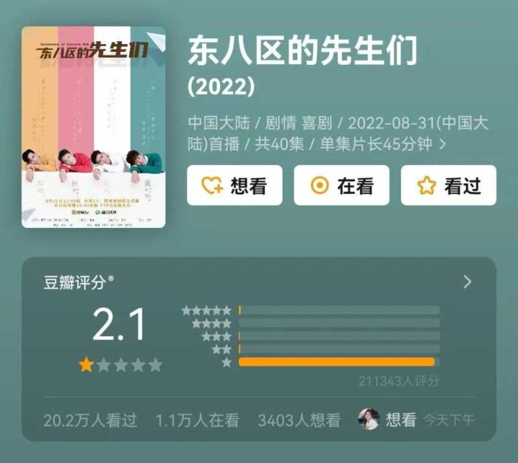Mark the show as 看过
The height and width of the screenshot is (463, 518).
click(448, 185)
